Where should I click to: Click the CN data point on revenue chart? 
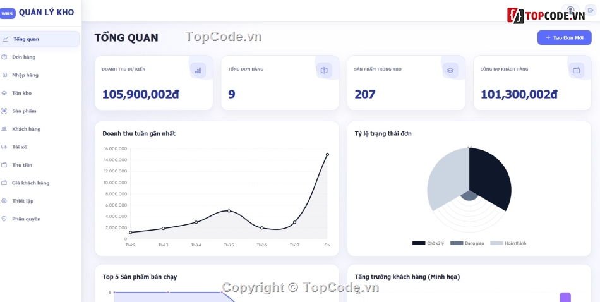tap(327, 155)
